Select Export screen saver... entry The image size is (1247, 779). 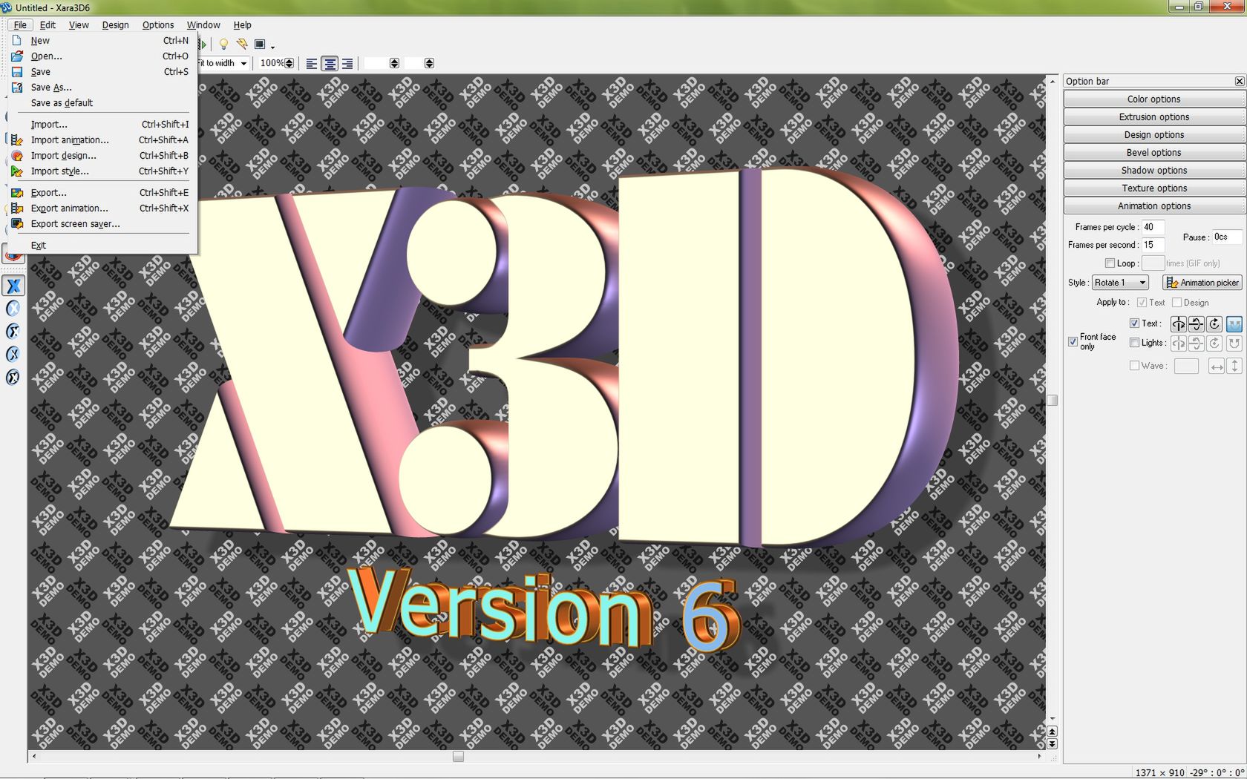click(x=101, y=224)
